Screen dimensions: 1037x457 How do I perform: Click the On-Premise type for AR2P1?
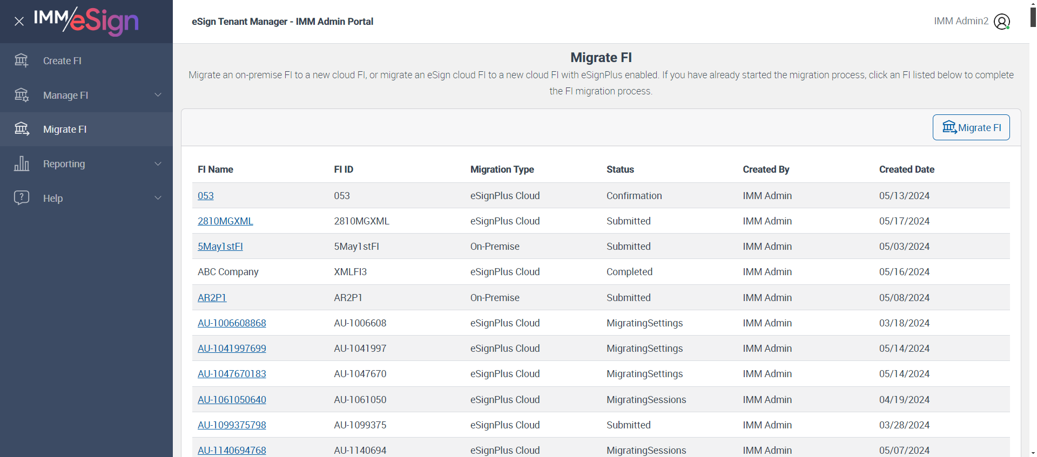(x=495, y=298)
